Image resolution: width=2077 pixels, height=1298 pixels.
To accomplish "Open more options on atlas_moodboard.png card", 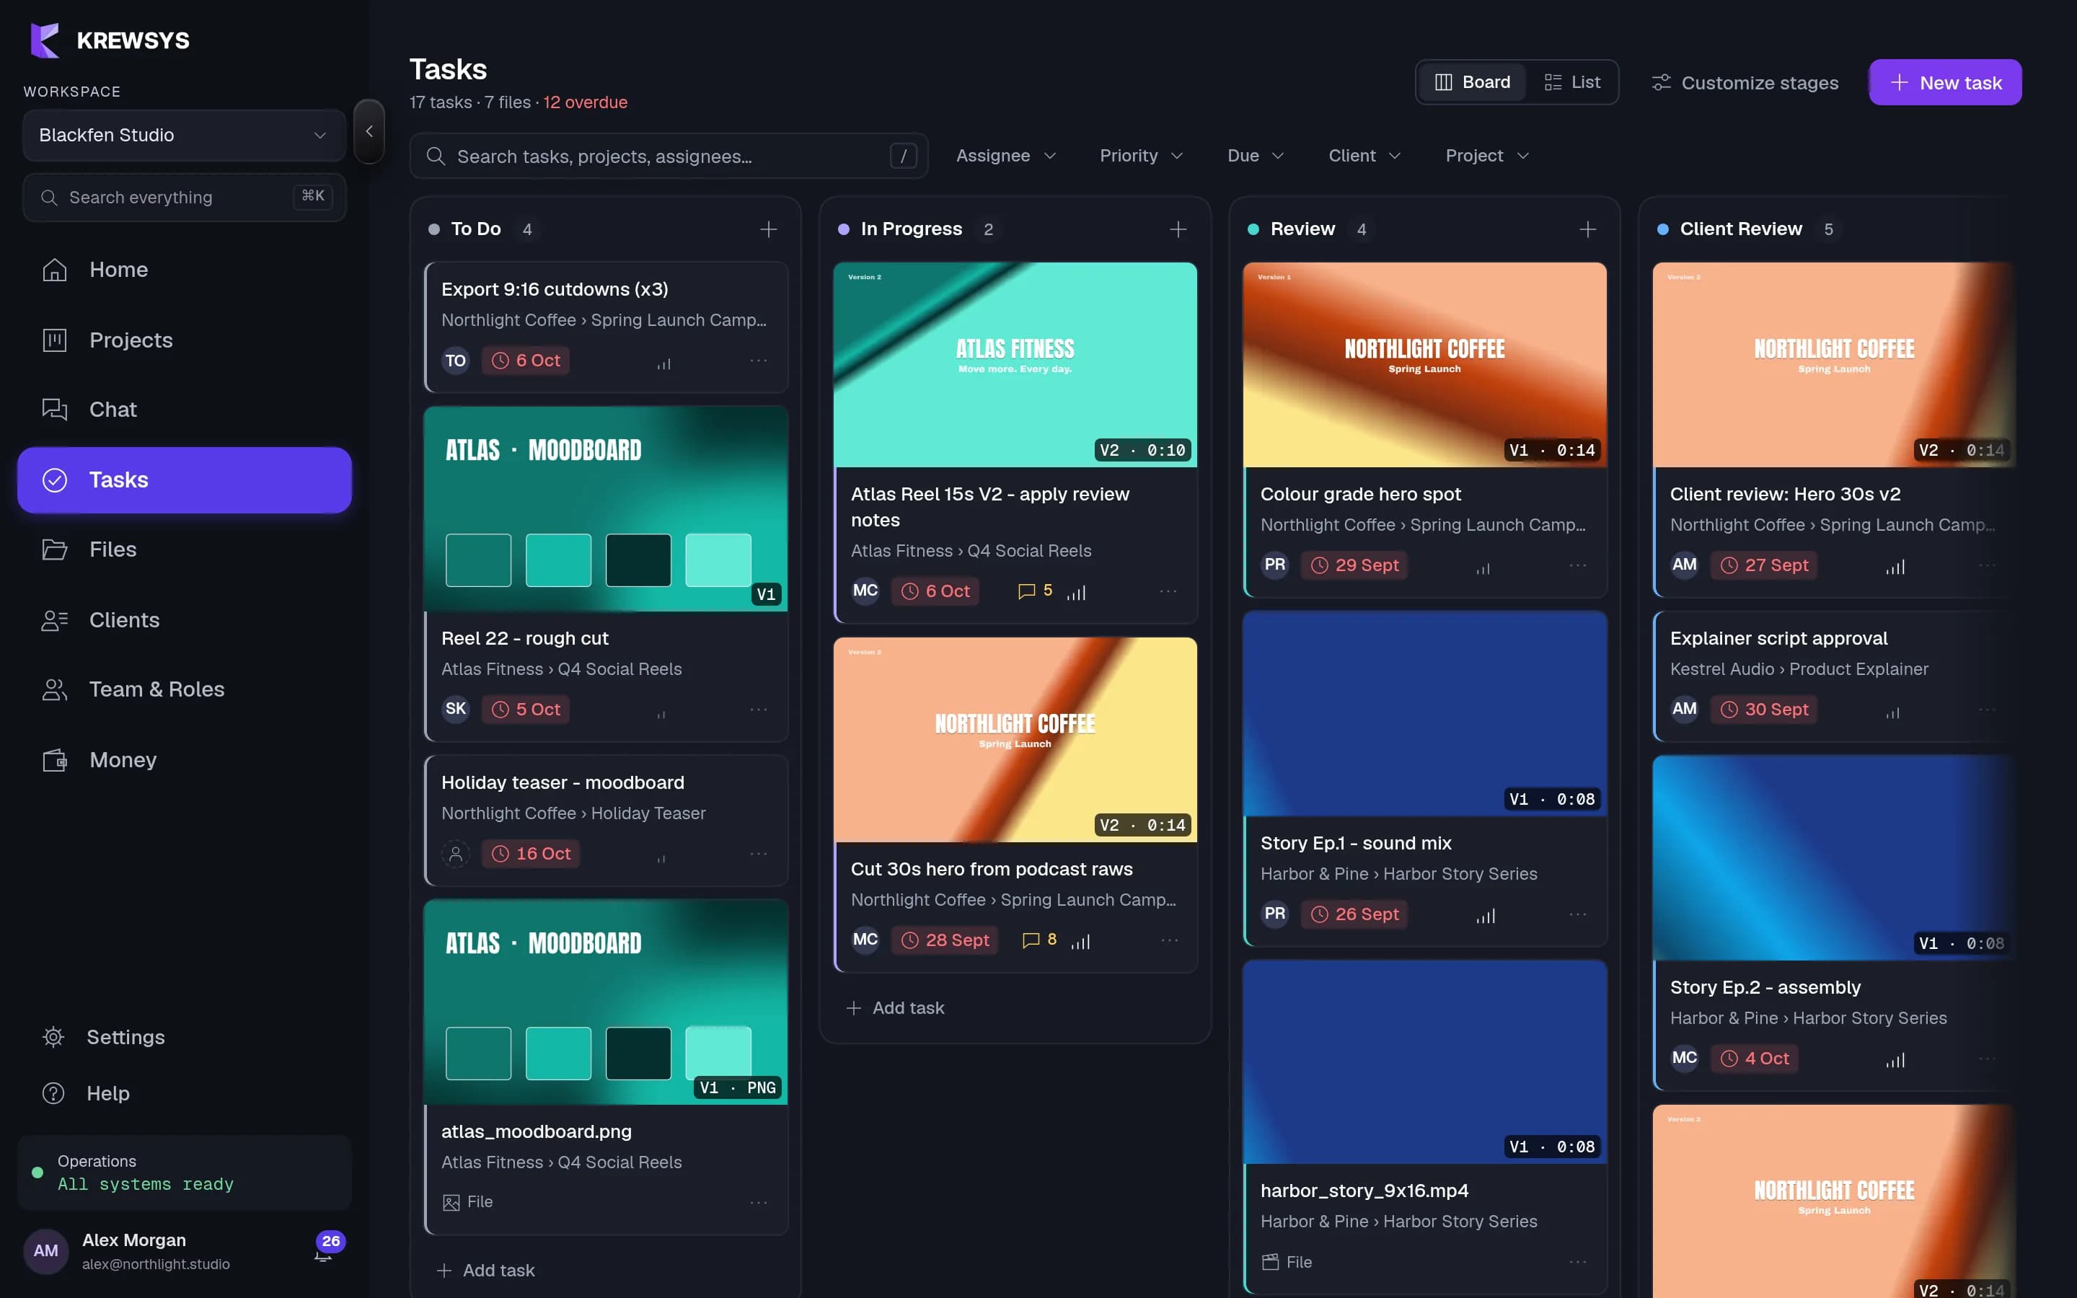I will click(x=758, y=1202).
